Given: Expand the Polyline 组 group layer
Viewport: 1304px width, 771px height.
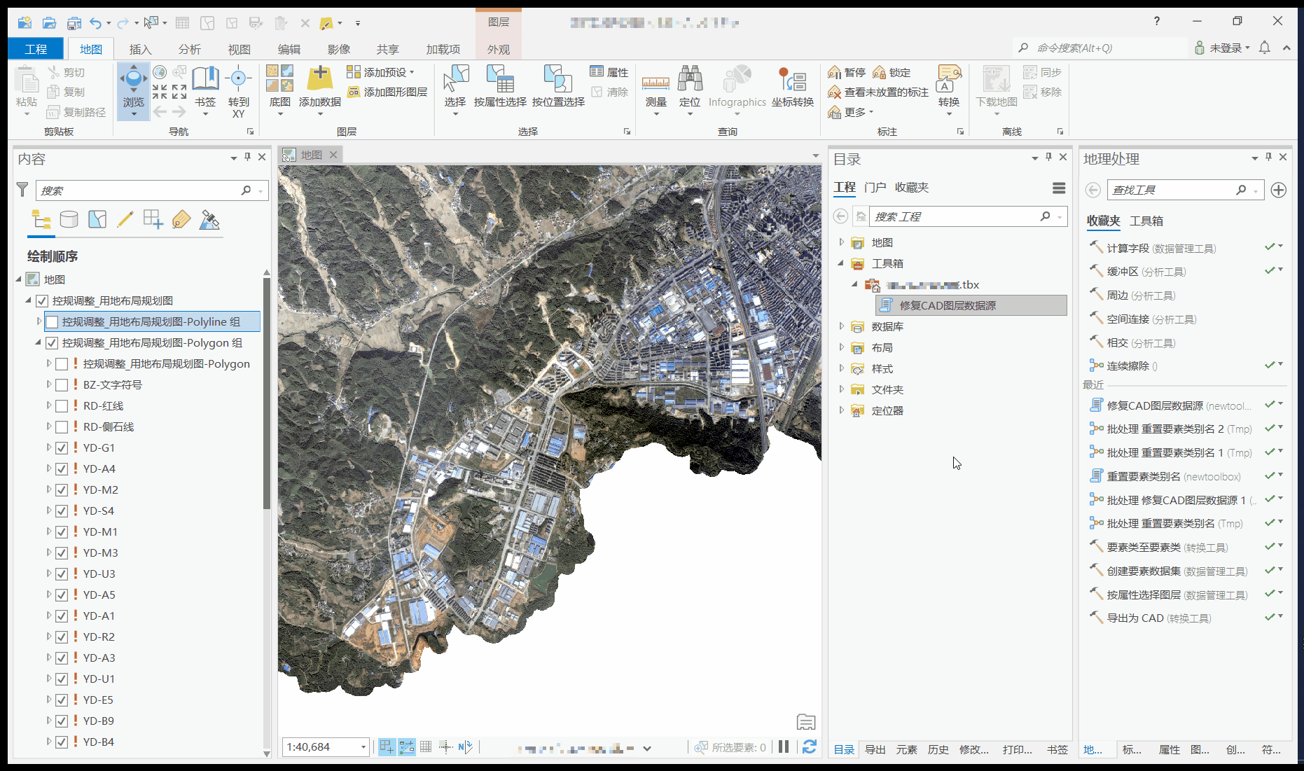Looking at the screenshot, I should [39, 321].
